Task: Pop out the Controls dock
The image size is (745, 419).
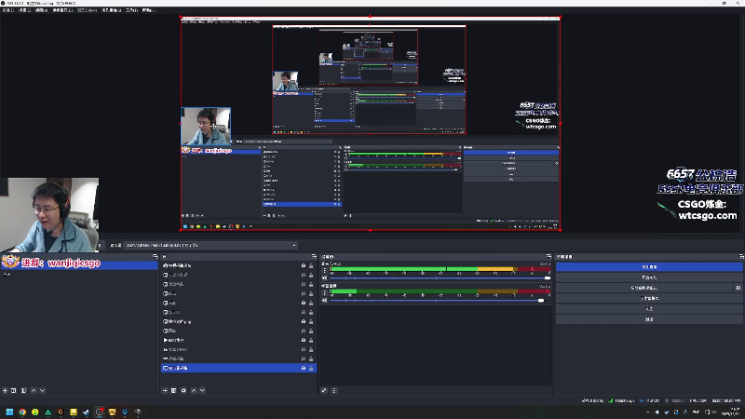Action: tap(741, 257)
